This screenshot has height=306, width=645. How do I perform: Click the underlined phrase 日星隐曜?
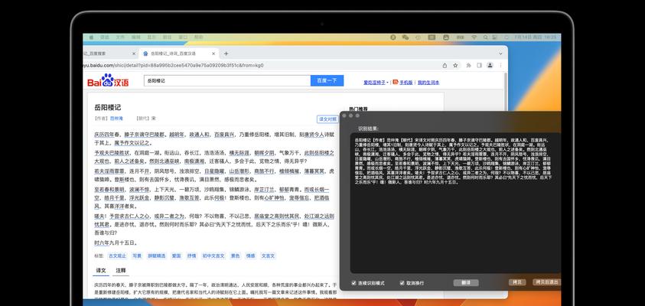tap(214, 171)
